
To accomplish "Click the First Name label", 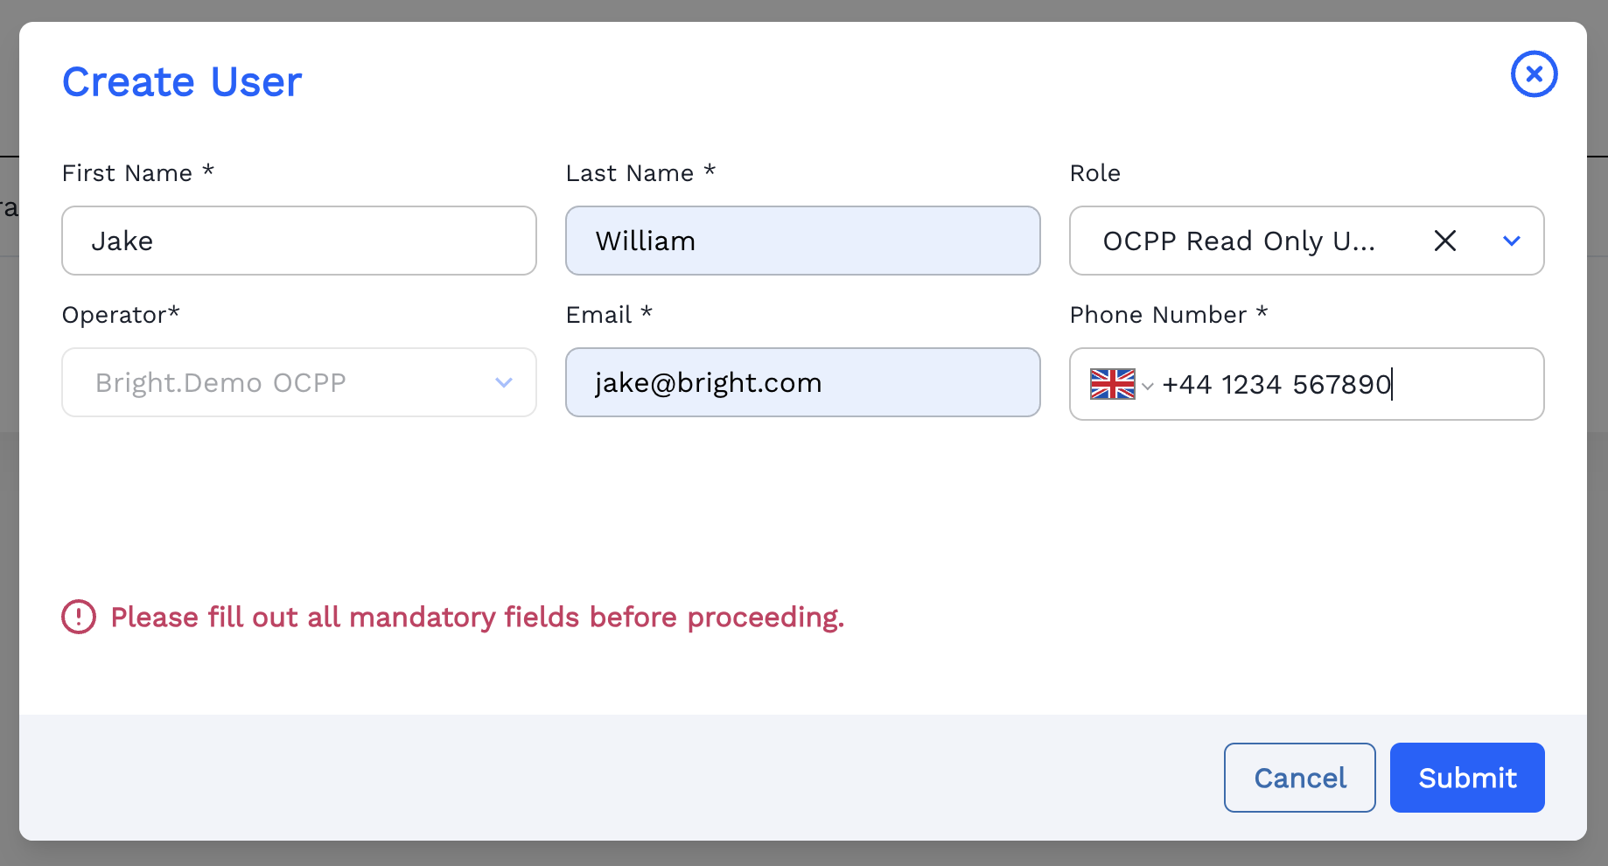I will pyautogui.click(x=128, y=173).
